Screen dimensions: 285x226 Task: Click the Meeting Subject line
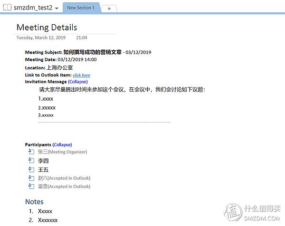tap(88, 52)
